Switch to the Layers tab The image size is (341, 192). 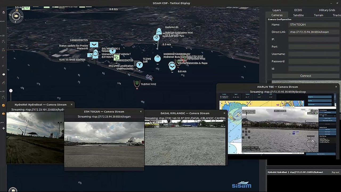tap(277, 10)
